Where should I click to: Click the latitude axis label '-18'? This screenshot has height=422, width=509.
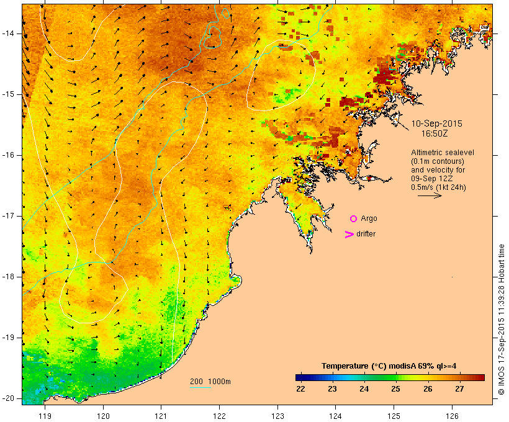pyautogui.click(x=8, y=277)
